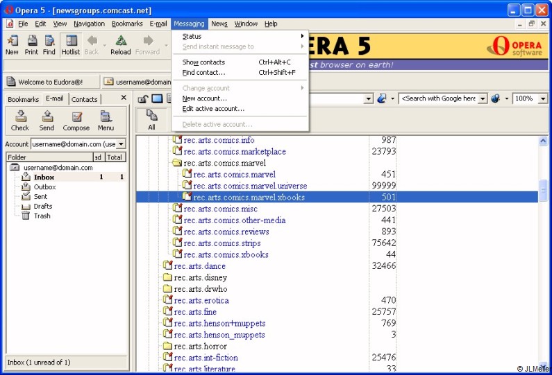
Task: Open rec.arts.comics.marketplace newsgroup
Action: 235,152
